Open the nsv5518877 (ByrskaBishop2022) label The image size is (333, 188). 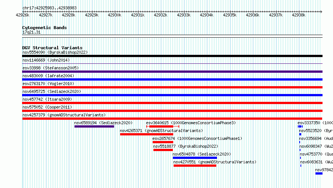click(186, 146)
